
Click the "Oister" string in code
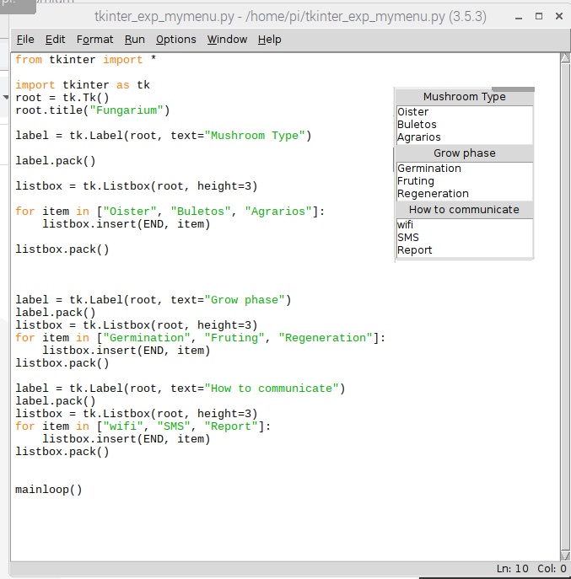[129, 212]
